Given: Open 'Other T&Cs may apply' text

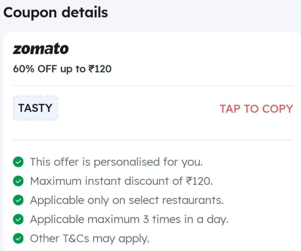Looking at the screenshot, I should [90, 239].
